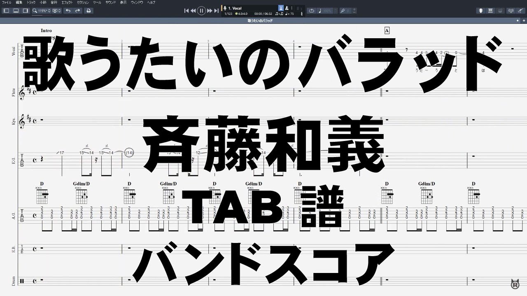Viewport: 527px width, 296px height.
Task: Toggle the count-in hourglass icon
Action: click(x=281, y=8)
